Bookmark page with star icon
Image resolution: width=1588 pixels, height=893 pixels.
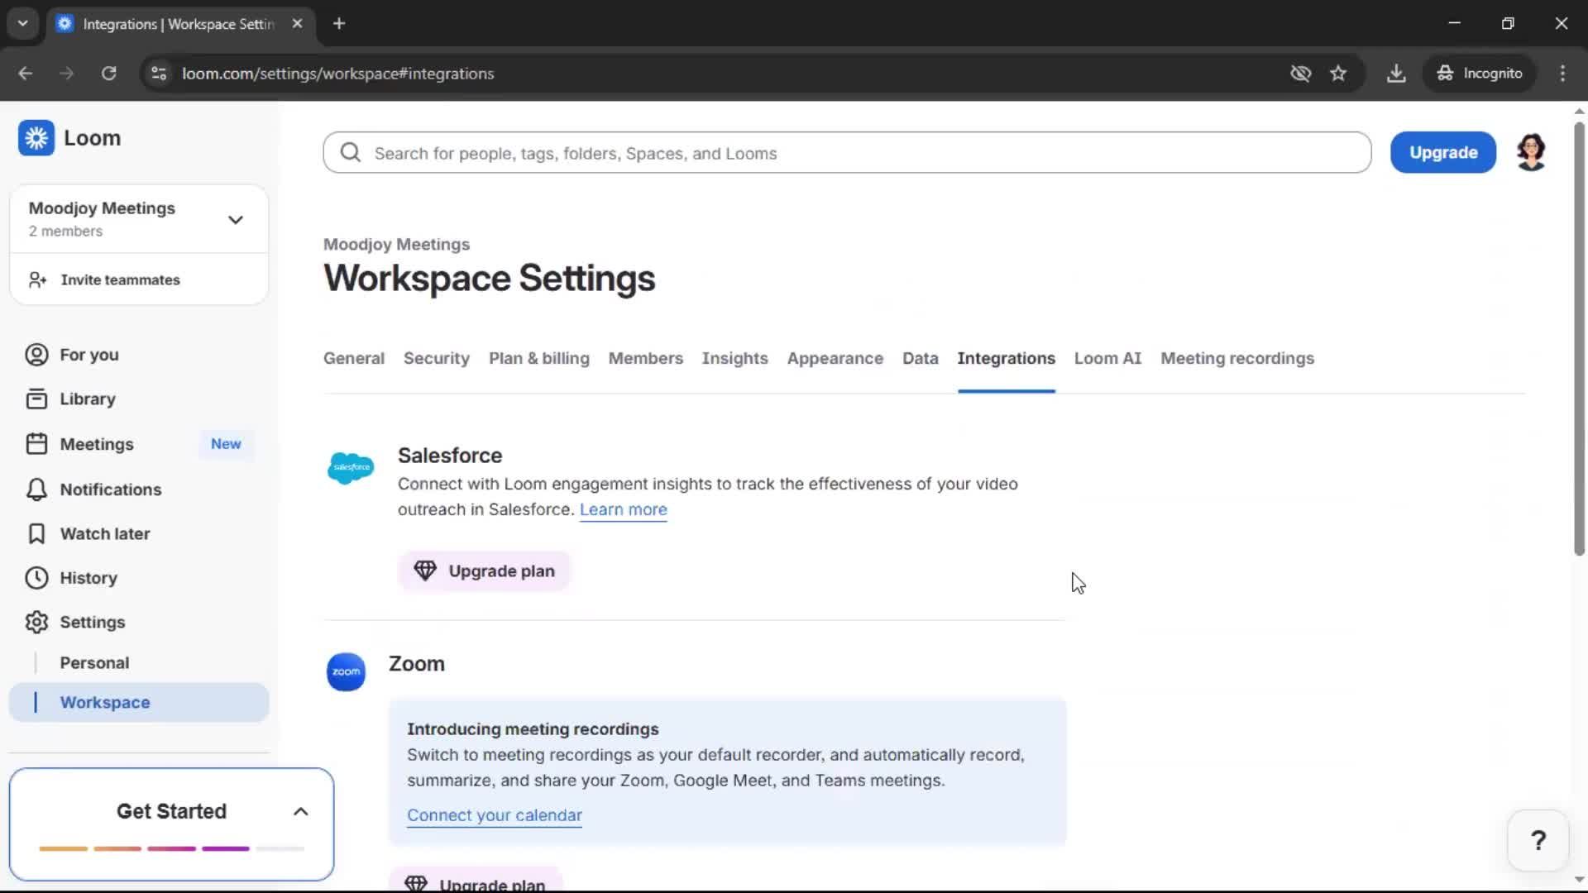tap(1338, 74)
